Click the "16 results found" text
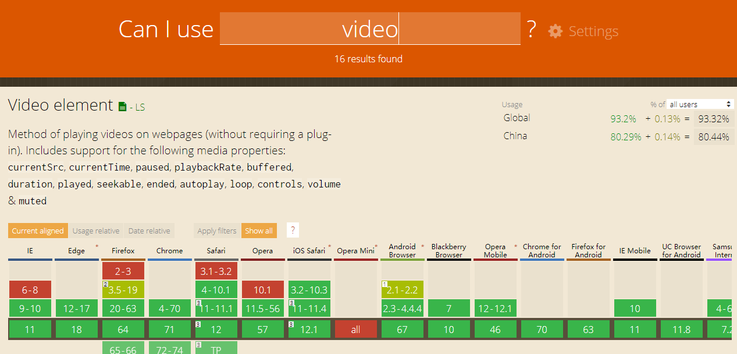Viewport: 737px width, 354px height. click(368, 59)
